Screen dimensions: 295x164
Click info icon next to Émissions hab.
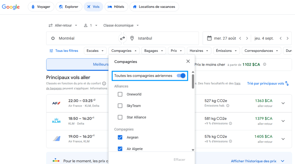pos(228,106)
